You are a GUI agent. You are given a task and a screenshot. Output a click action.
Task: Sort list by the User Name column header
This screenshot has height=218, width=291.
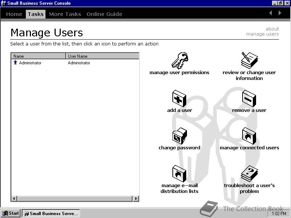coord(102,56)
